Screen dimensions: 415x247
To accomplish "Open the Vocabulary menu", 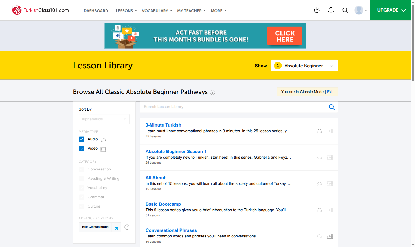I will 157,11.
